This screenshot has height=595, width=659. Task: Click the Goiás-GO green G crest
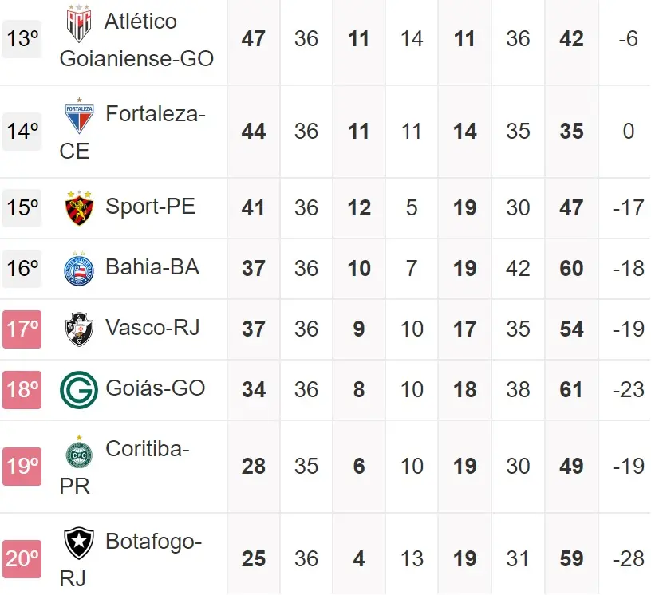click(79, 390)
